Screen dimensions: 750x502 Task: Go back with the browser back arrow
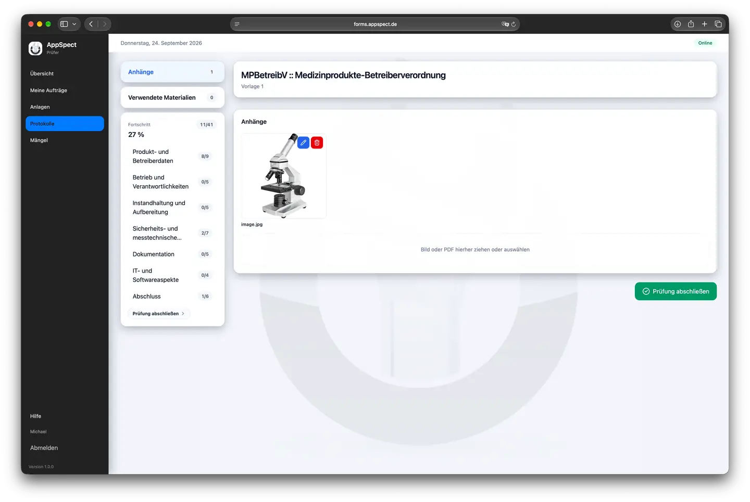(x=91, y=24)
